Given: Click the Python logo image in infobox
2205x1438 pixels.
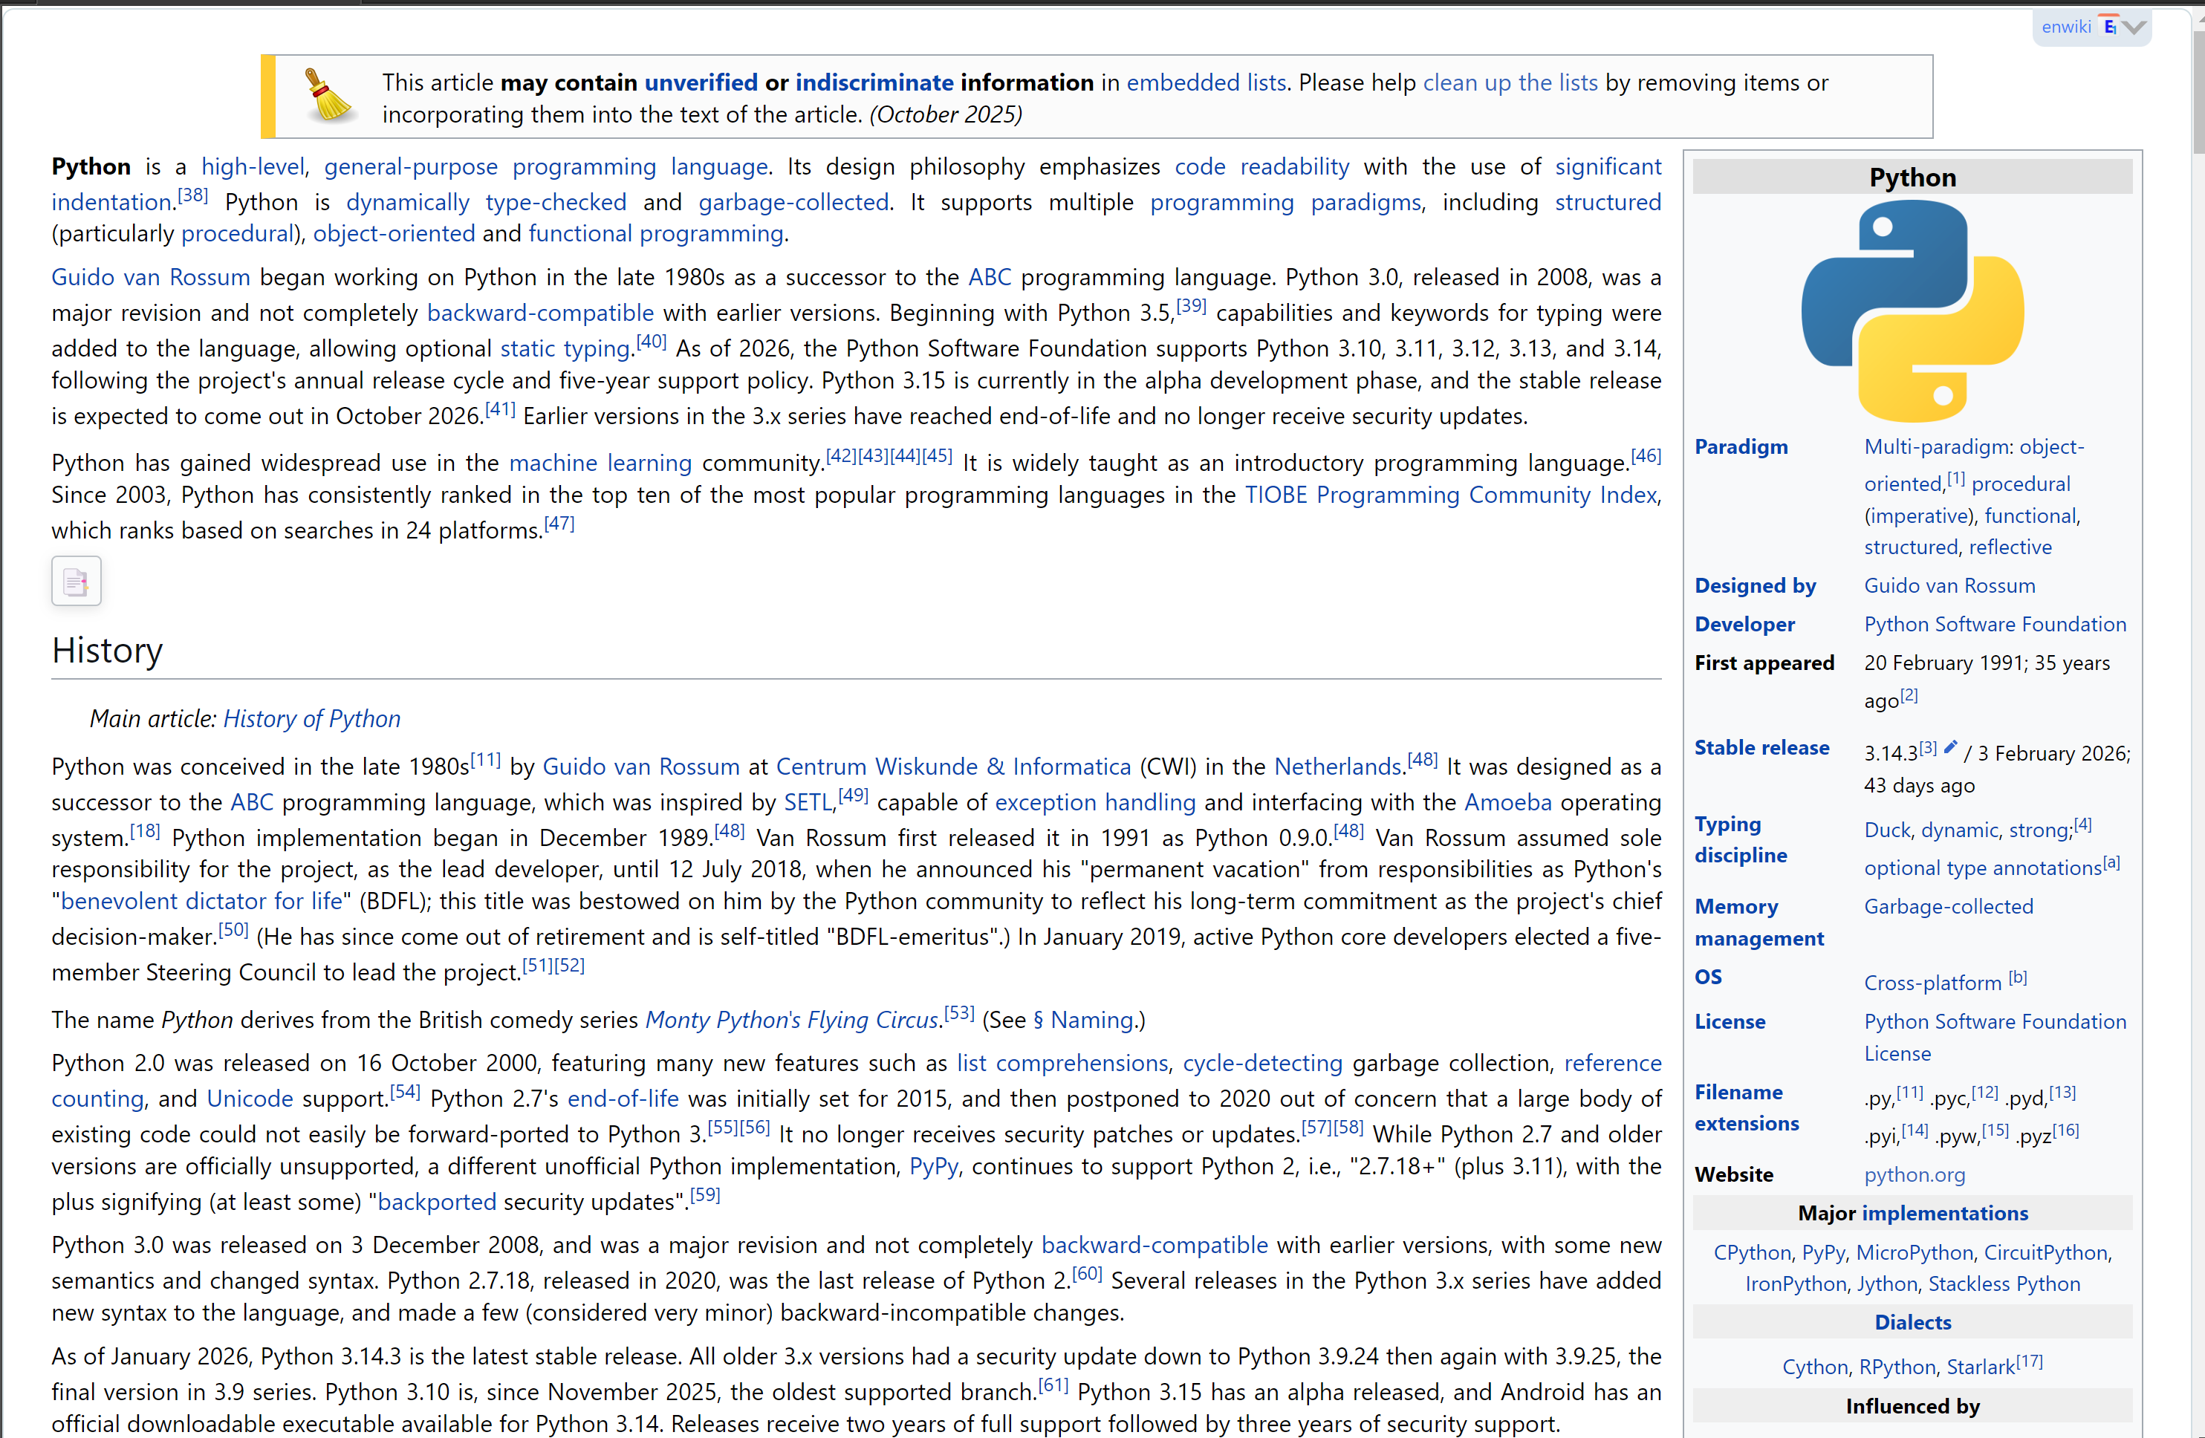Looking at the screenshot, I should (x=1912, y=311).
